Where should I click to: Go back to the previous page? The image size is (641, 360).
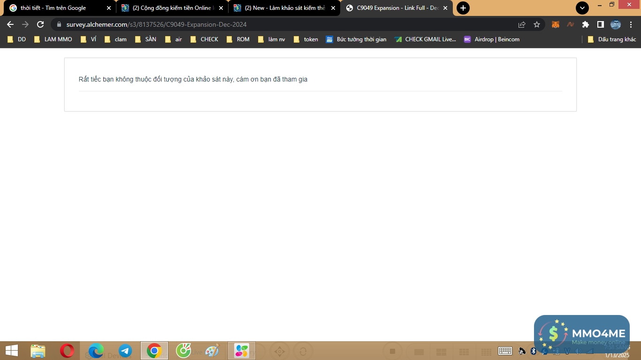(x=10, y=24)
